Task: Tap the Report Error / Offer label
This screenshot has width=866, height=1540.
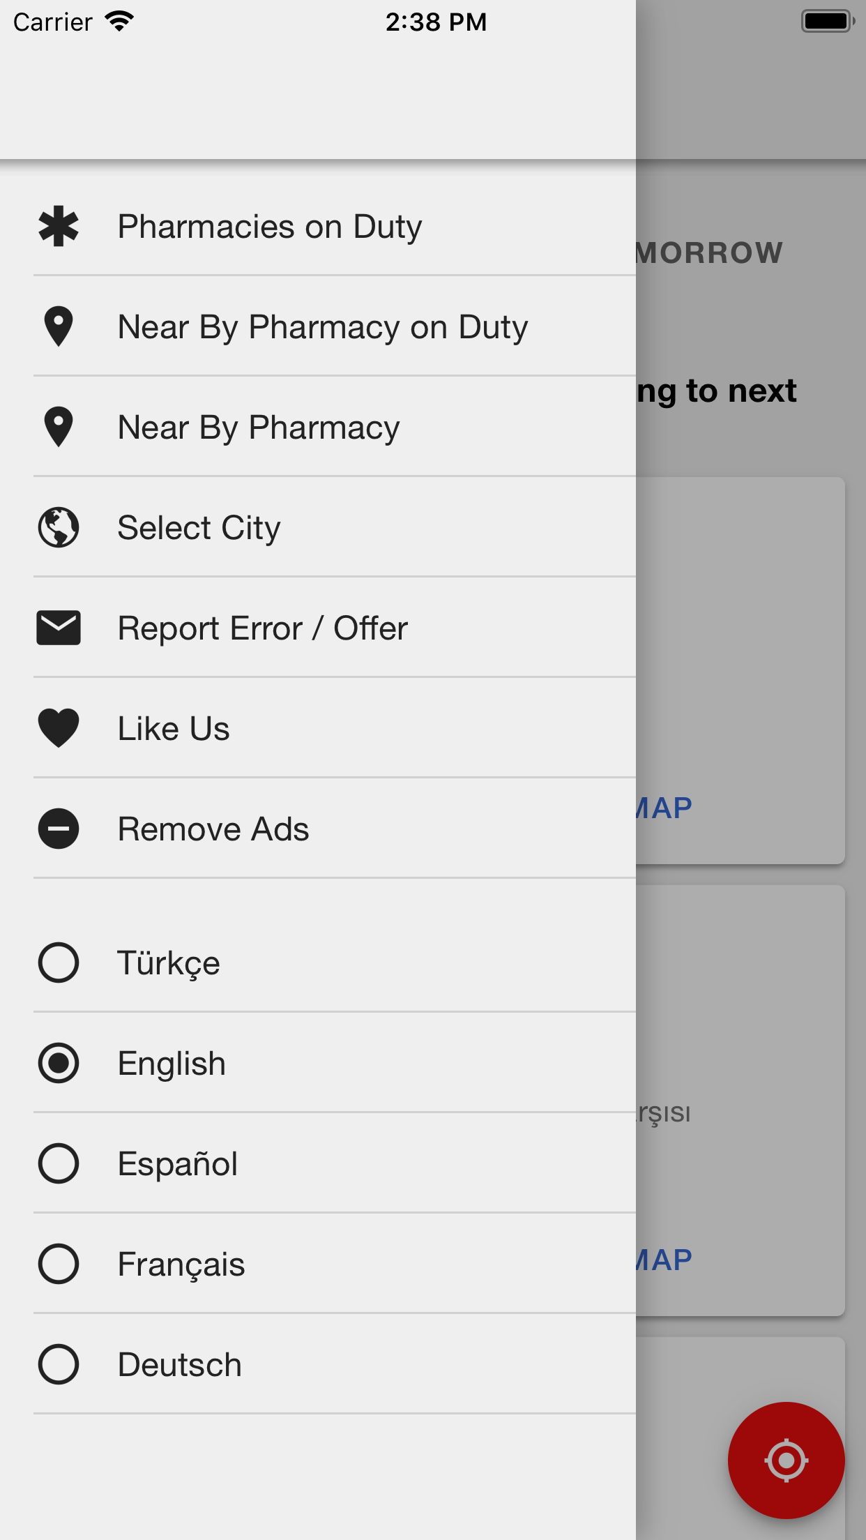Action: pos(263,628)
